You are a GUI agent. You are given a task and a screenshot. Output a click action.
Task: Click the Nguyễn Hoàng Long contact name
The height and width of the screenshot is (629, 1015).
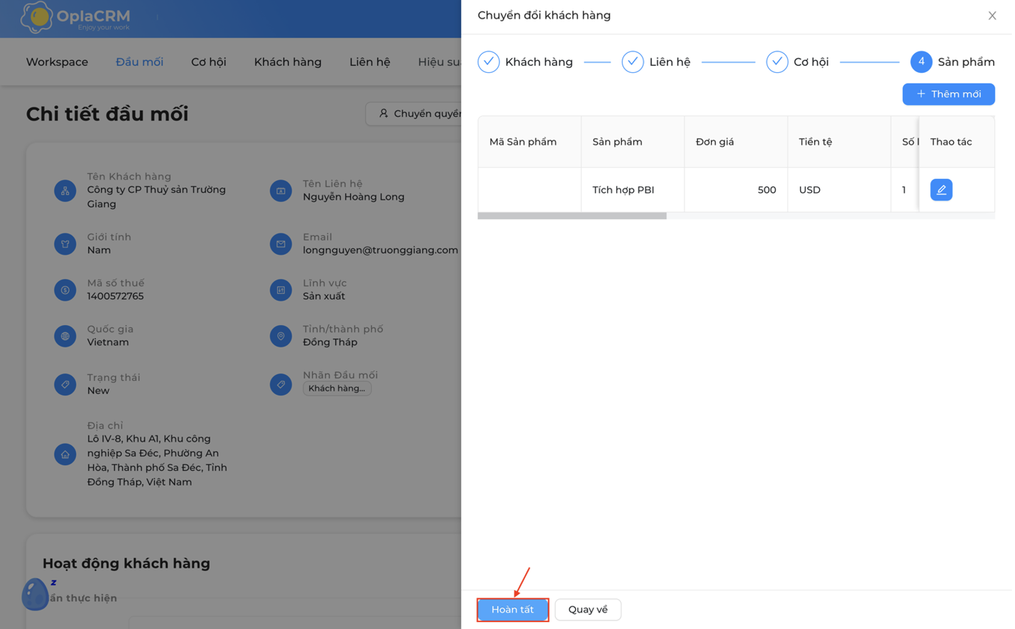354,197
